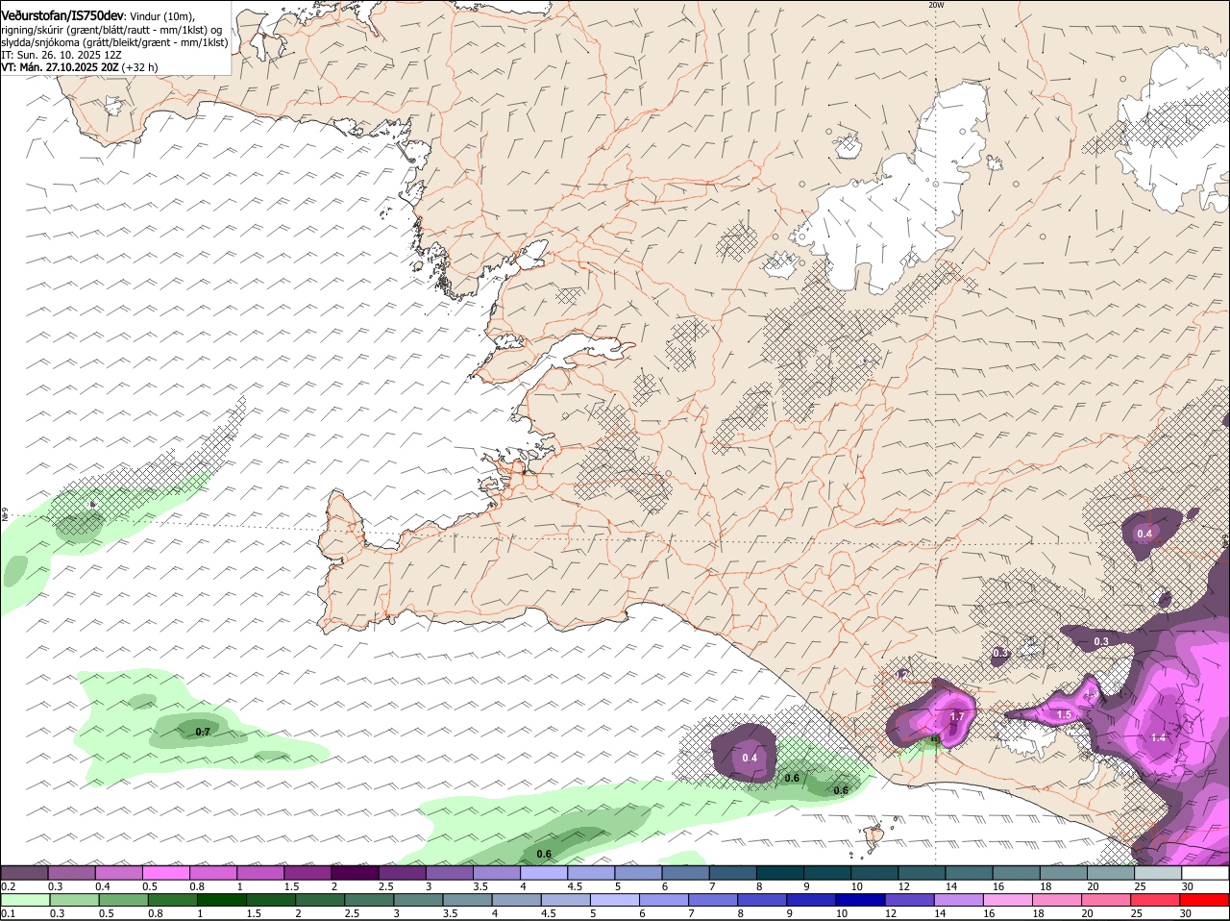Pick the darkest purple 2 swatch, upper legend row
Image resolution: width=1230 pixels, height=921 pixels.
click(354, 873)
